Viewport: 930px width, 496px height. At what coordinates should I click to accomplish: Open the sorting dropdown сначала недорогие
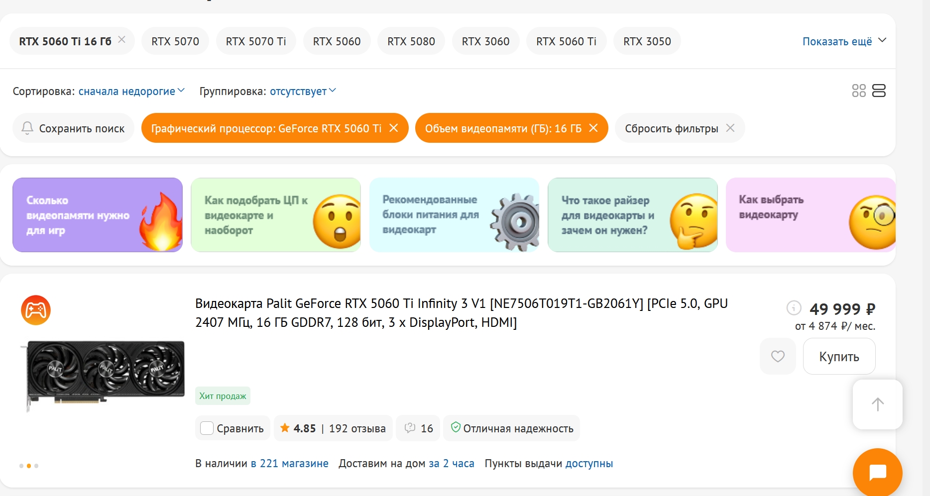(x=131, y=91)
